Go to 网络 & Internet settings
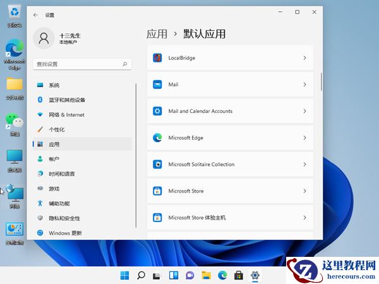 pyautogui.click(x=82, y=115)
